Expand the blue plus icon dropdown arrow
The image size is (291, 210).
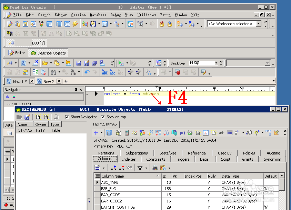[x=101, y=133]
